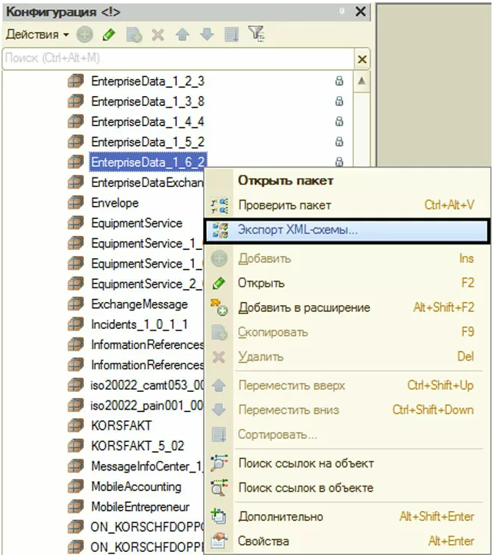Click the delete X icon in toolbar
The image size is (493, 558).
(x=158, y=35)
